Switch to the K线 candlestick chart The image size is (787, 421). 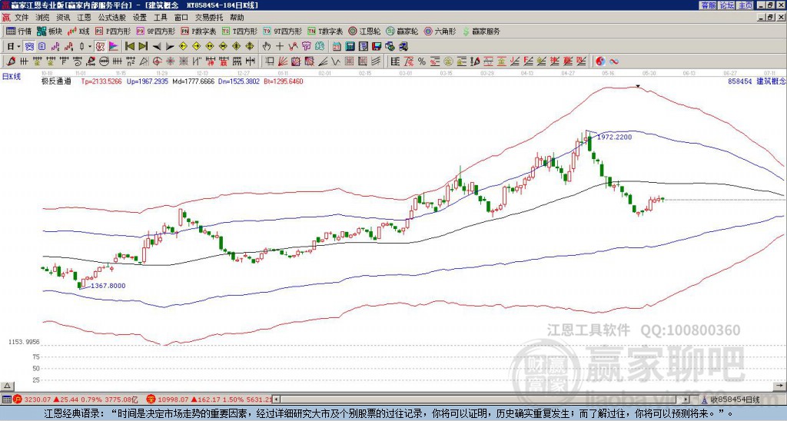tap(78, 31)
